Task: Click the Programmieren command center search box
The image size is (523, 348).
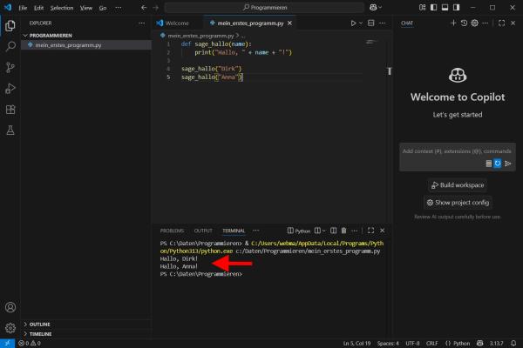Action: click(264, 7)
